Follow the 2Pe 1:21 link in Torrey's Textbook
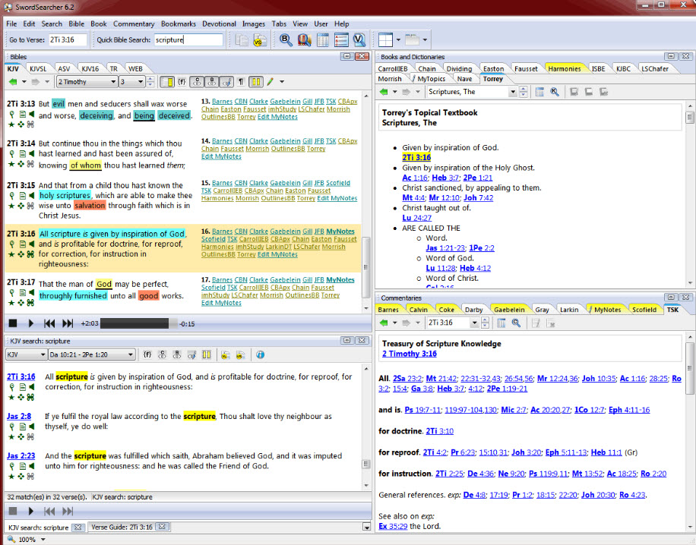 click(478, 178)
